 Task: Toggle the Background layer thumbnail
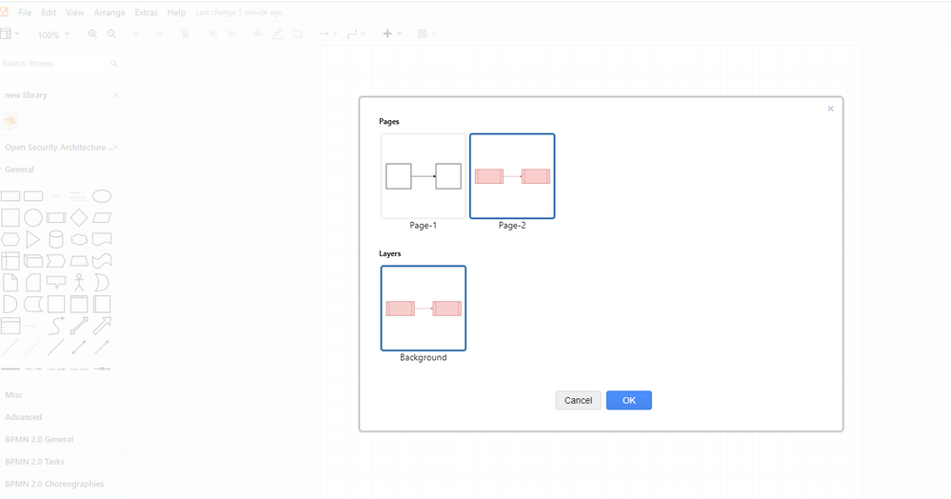tap(424, 309)
